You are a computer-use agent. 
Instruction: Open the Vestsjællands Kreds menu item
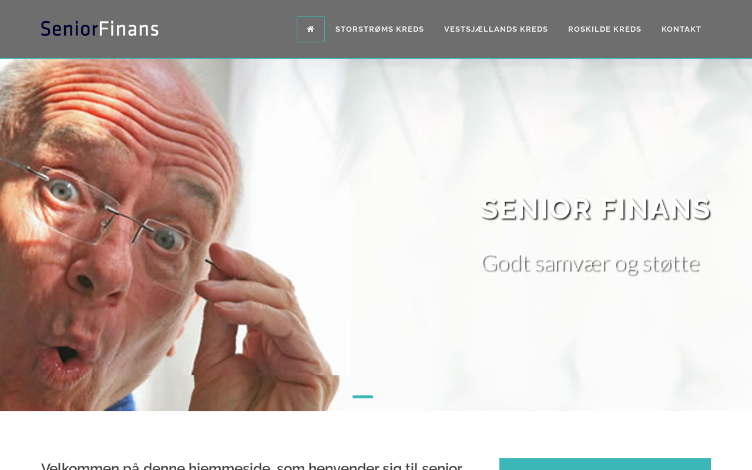click(496, 29)
